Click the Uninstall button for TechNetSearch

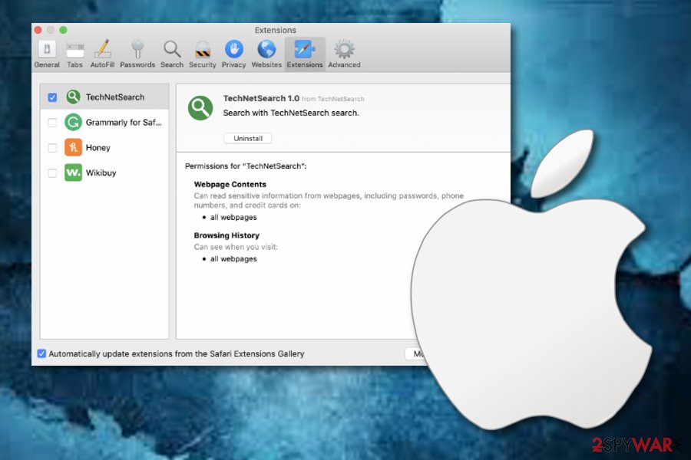coord(248,138)
